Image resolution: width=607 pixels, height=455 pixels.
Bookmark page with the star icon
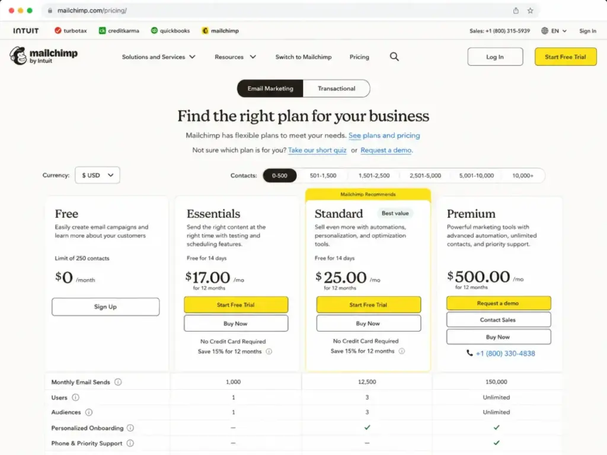[531, 11]
